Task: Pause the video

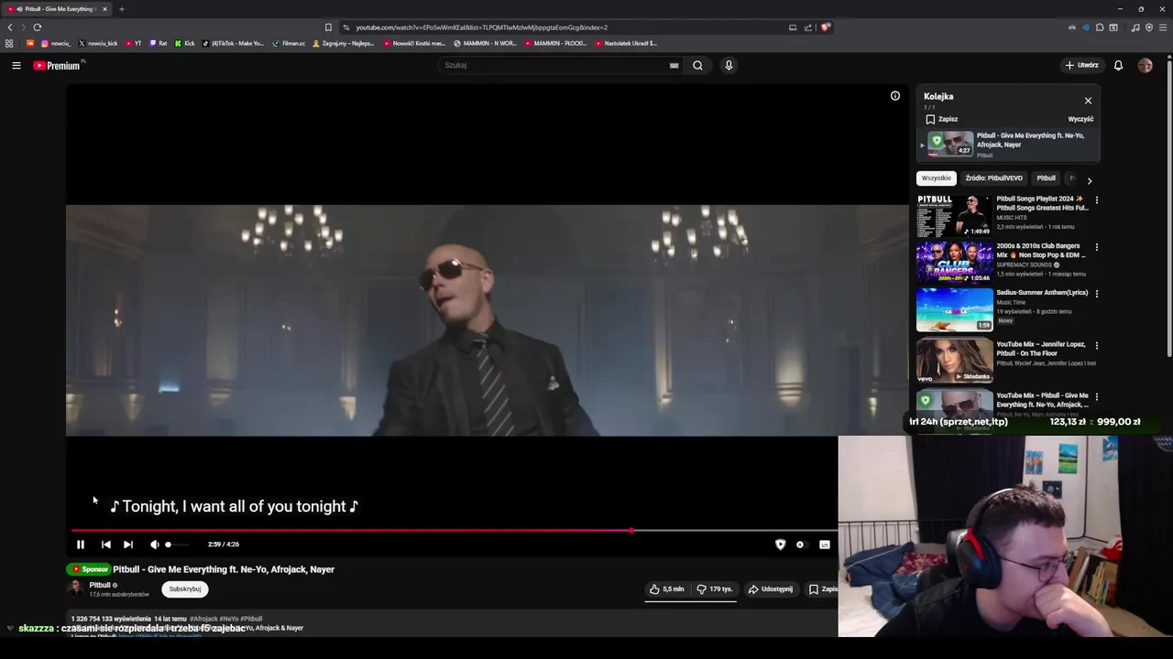Action: 81,545
